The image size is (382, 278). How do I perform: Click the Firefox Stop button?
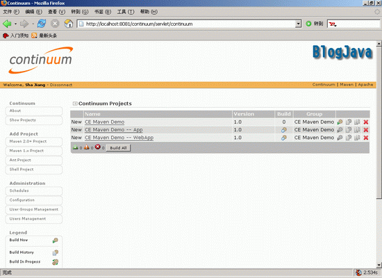click(x=55, y=24)
